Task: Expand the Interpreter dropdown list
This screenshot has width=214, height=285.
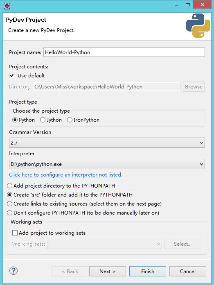Action: tap(107, 164)
